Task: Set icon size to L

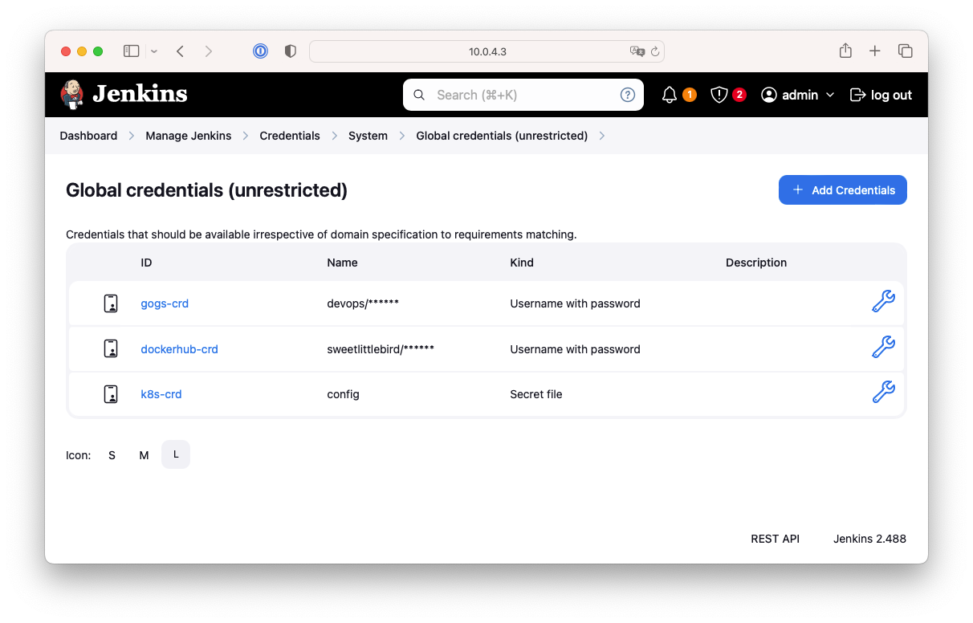Action: [176, 454]
